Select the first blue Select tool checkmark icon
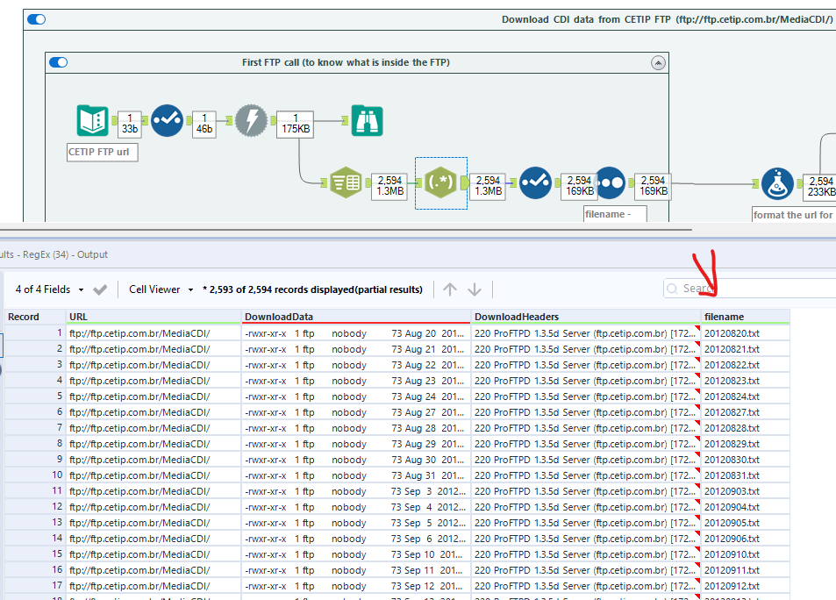 [167, 120]
